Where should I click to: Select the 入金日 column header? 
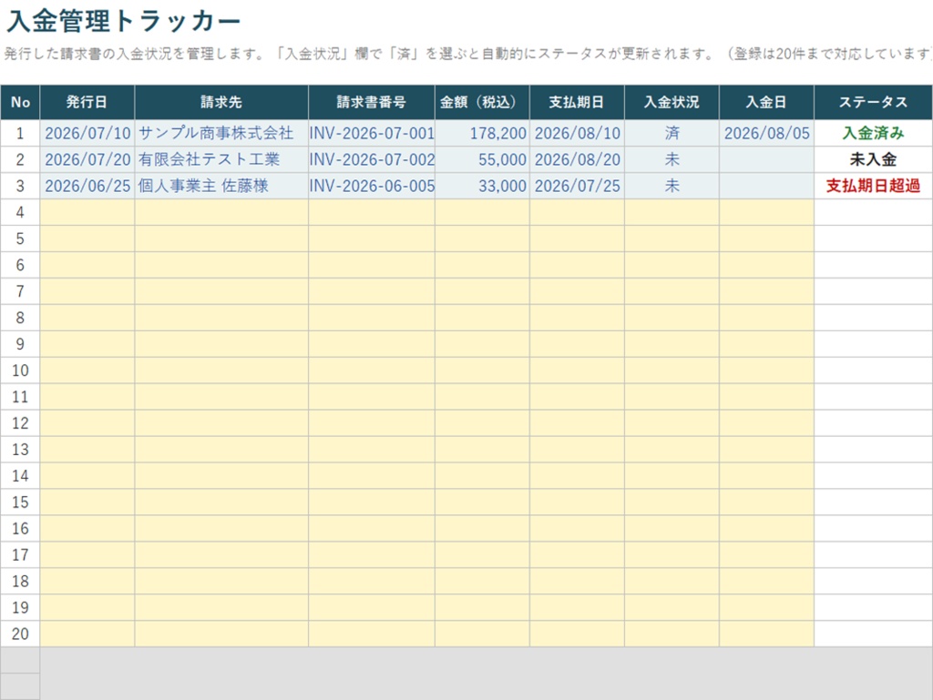766,102
